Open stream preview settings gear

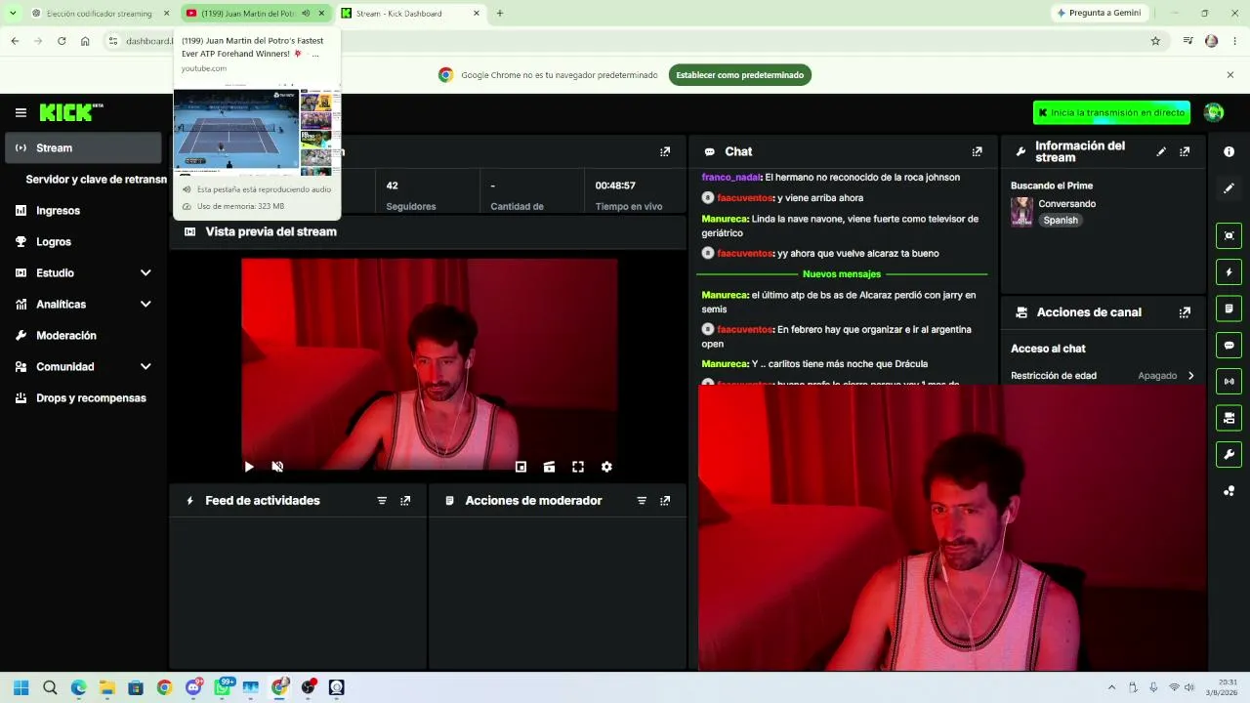(606, 467)
